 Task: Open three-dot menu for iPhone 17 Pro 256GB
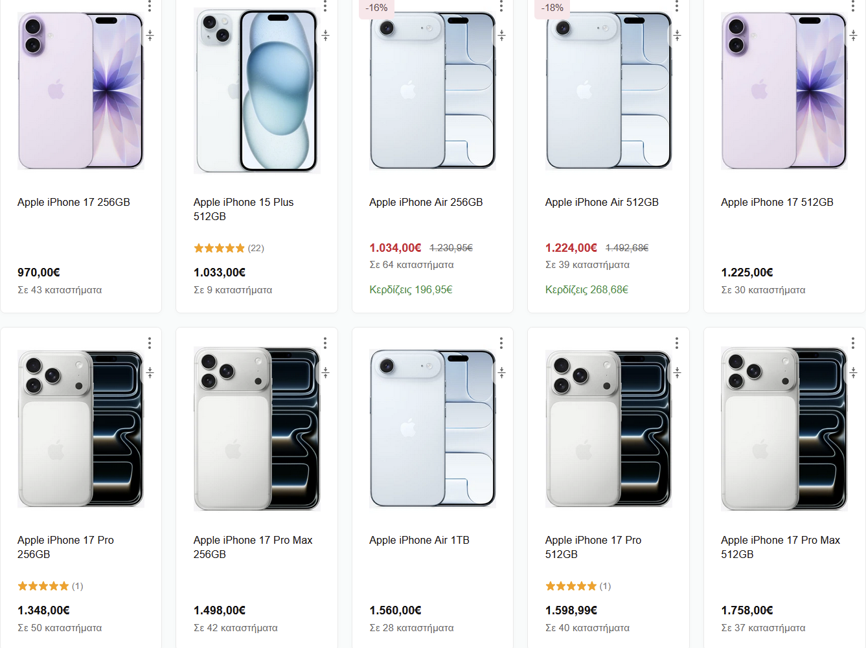click(x=150, y=343)
